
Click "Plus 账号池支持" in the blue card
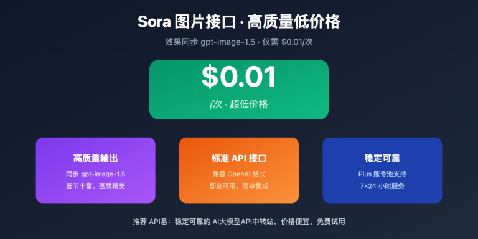pos(382,174)
